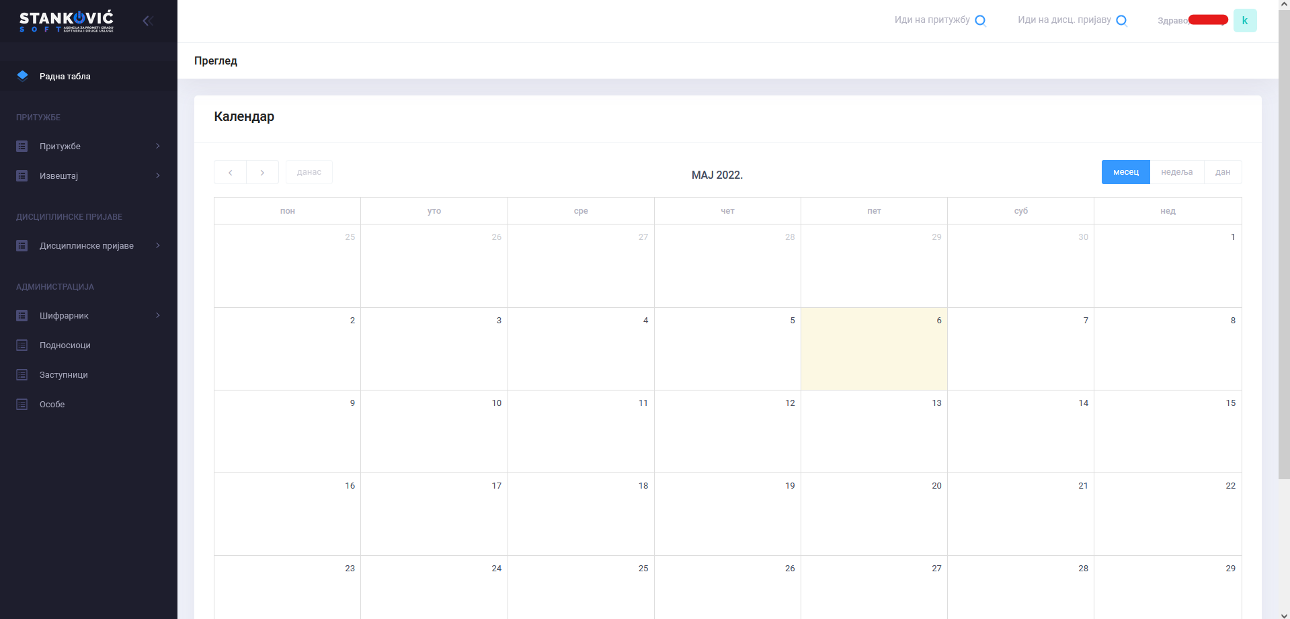Click the Подносиоци sidebar icon
The height and width of the screenshot is (619, 1290).
point(22,345)
